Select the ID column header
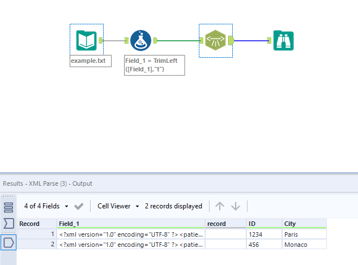 (x=264, y=224)
